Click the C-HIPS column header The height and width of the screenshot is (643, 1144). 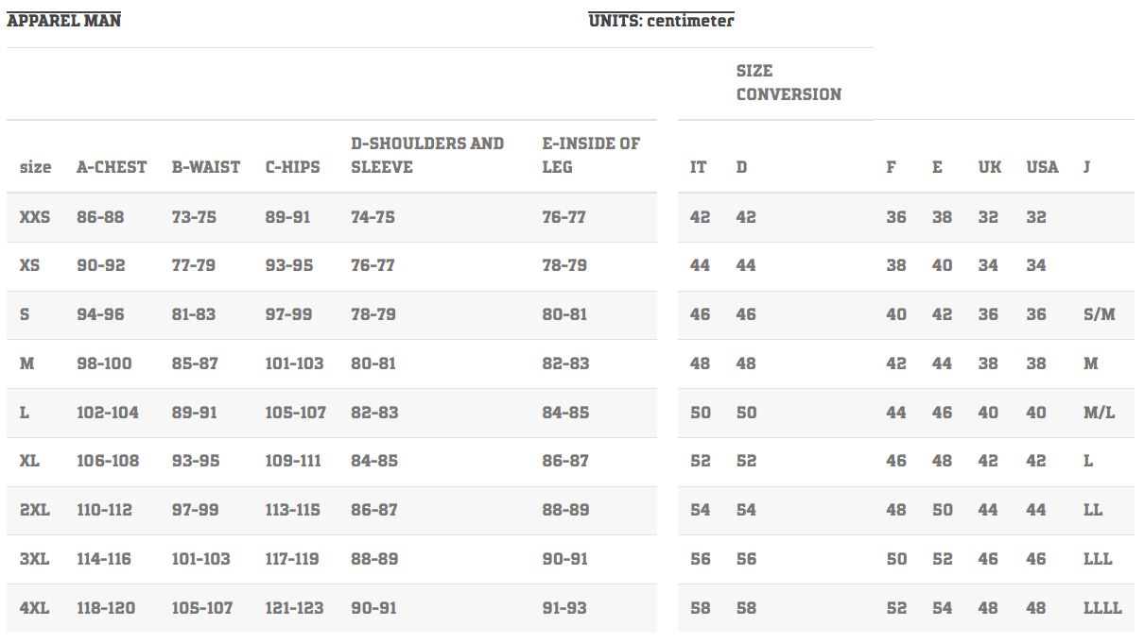[x=292, y=167]
